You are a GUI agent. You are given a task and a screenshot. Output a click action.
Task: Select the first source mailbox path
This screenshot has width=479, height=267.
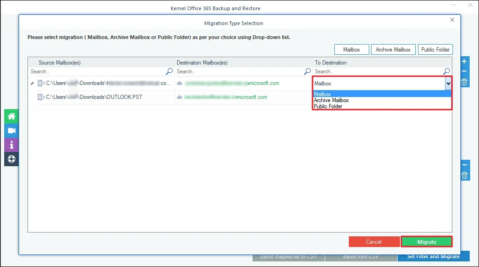point(108,83)
